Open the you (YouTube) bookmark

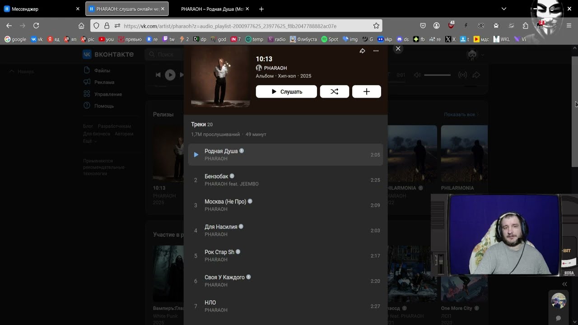[106, 39]
